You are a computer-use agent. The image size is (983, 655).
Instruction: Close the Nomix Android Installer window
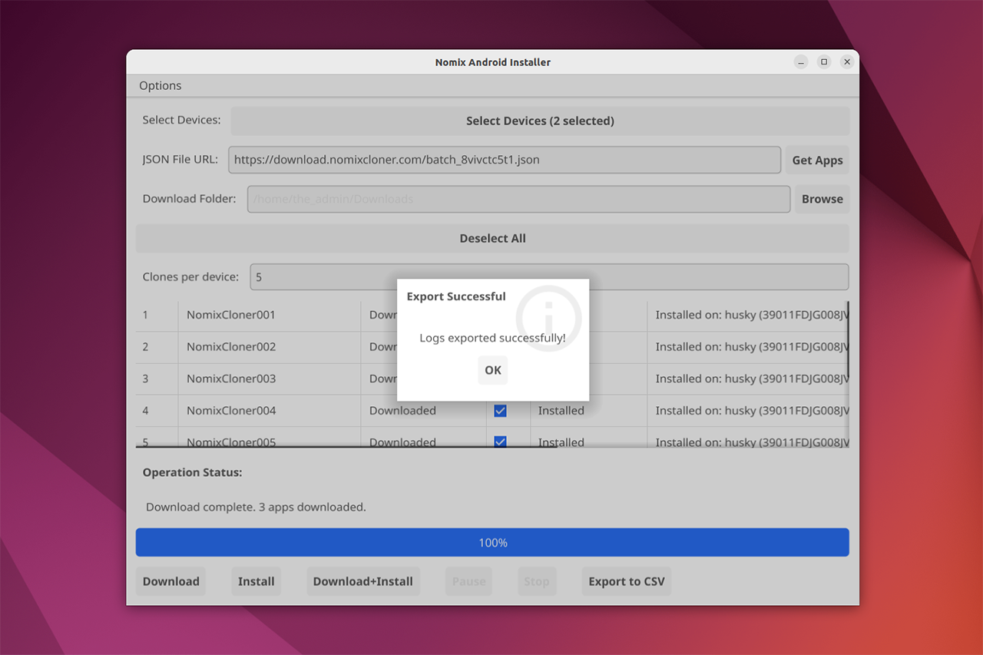coord(847,62)
